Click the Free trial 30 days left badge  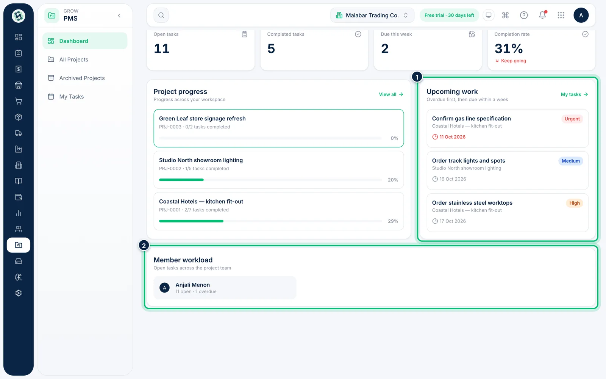[x=449, y=15]
